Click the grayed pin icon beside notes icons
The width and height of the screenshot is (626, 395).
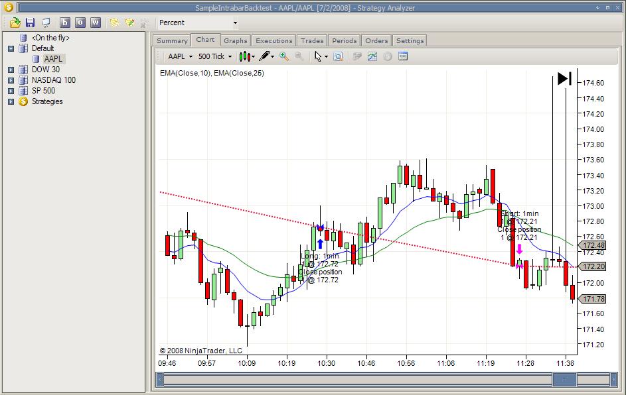[x=143, y=23]
